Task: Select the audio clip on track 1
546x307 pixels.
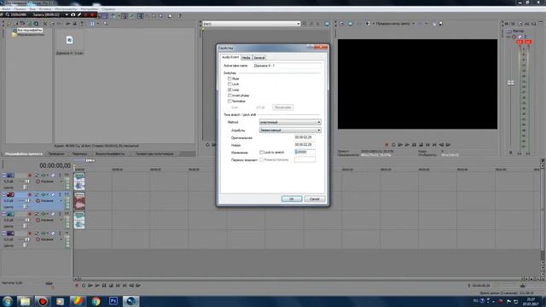Action: coord(79,182)
